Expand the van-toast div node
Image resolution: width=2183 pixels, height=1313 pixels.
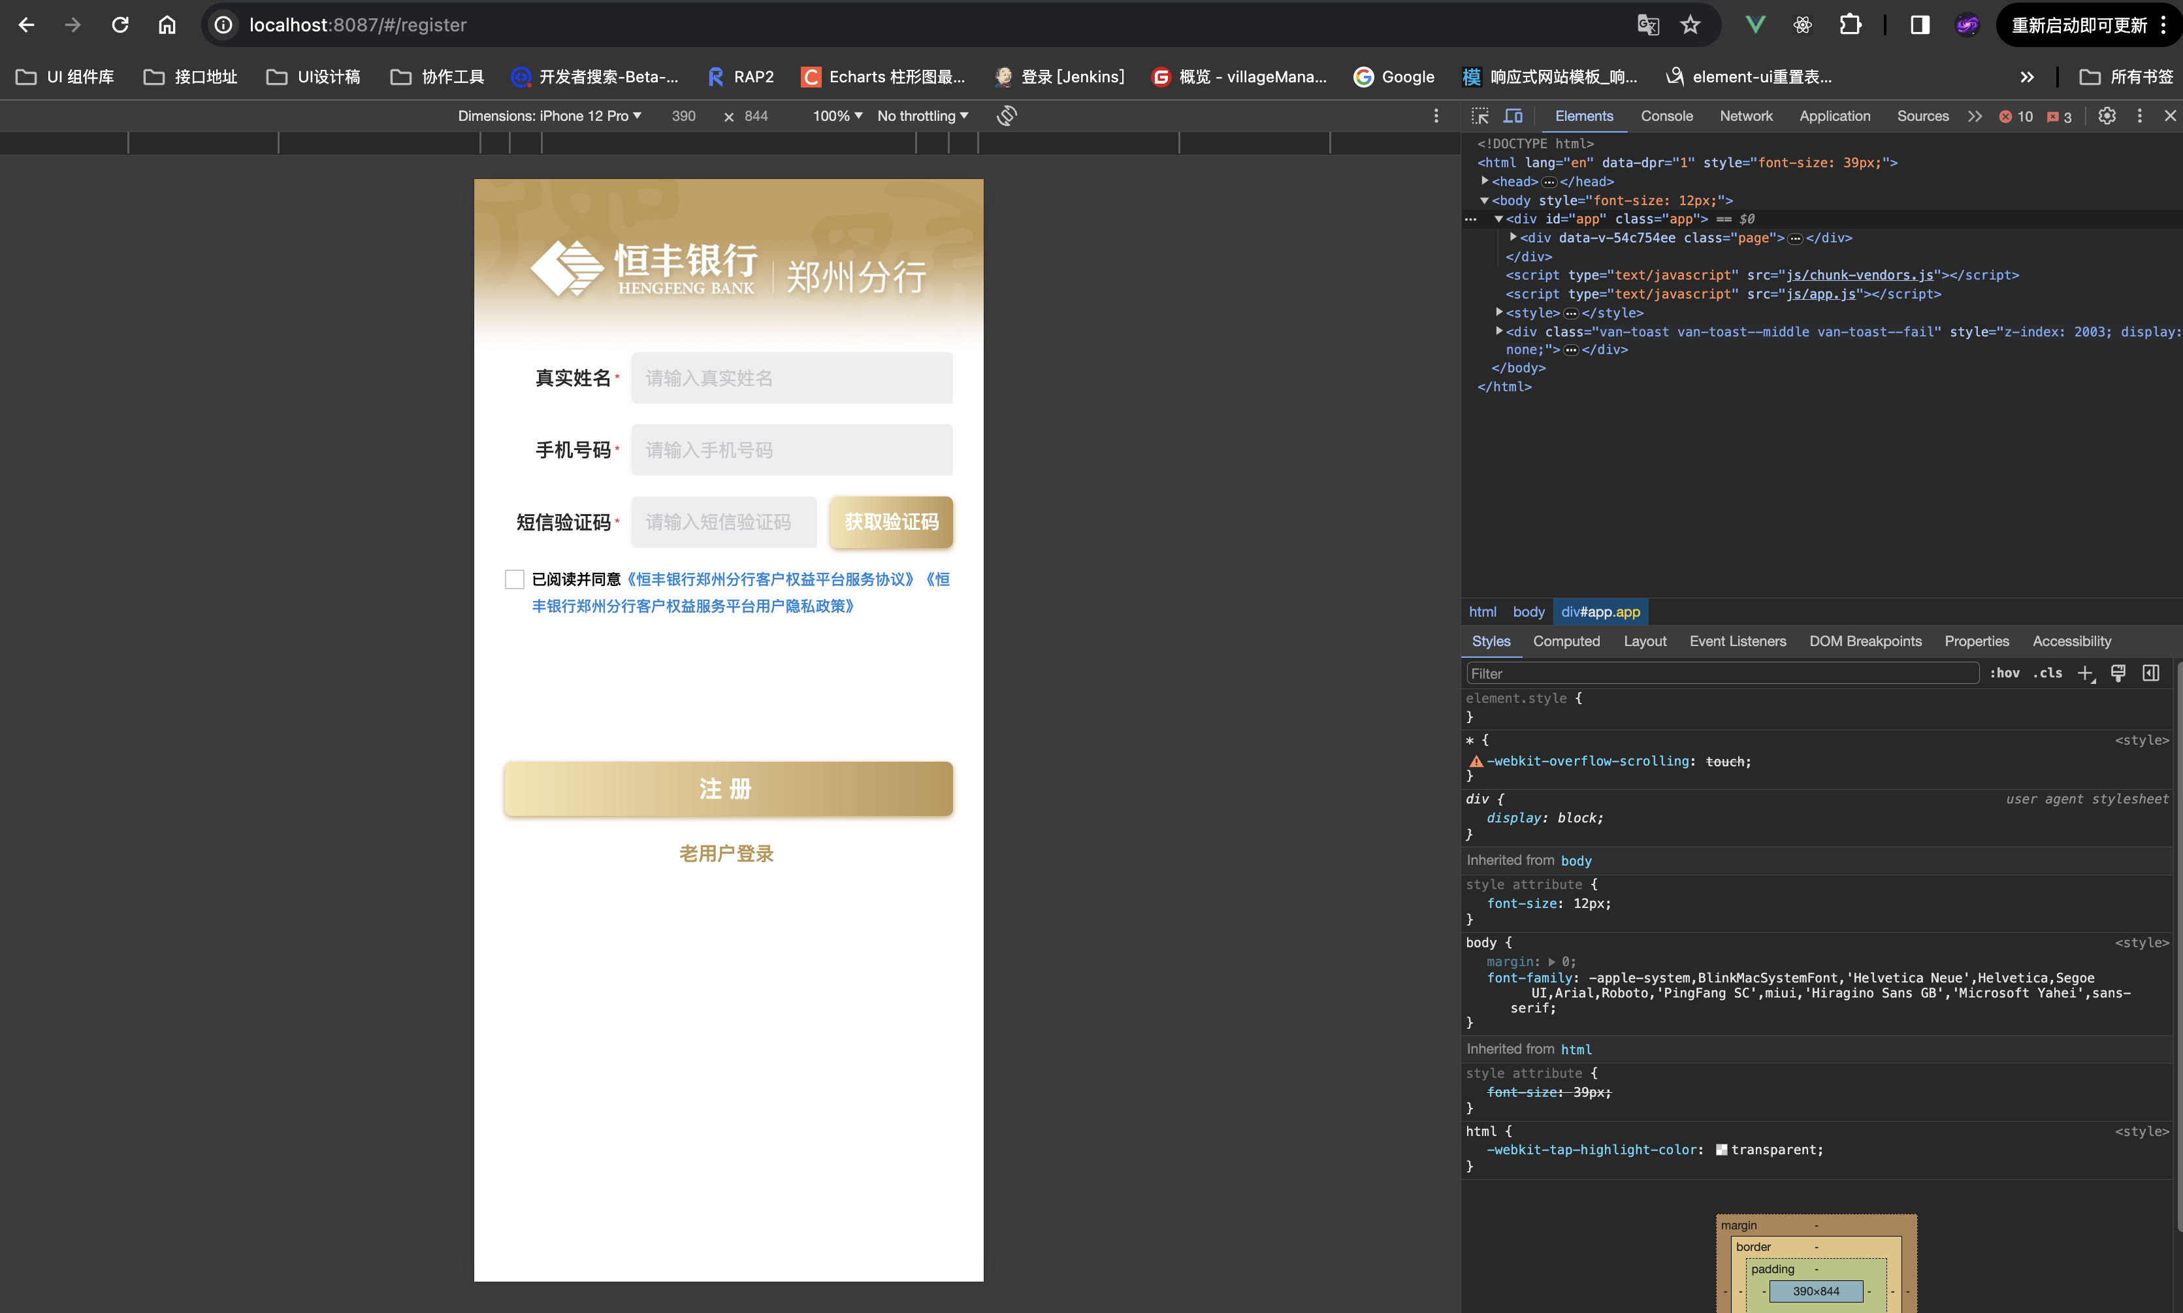pos(1499,331)
